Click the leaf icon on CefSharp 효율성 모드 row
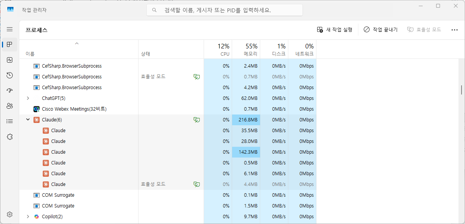 (x=197, y=77)
